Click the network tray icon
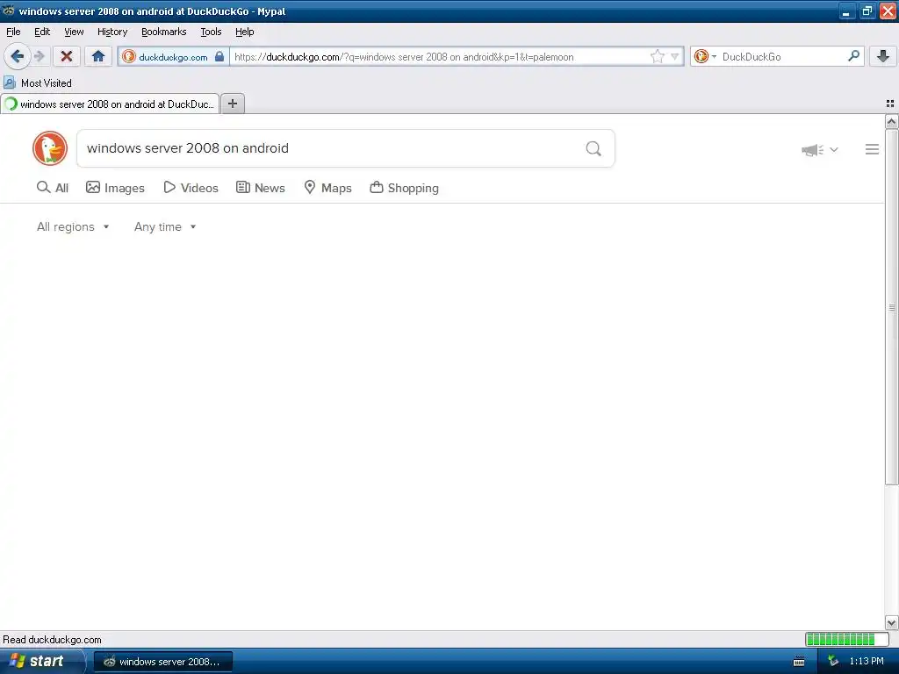Screen dimensions: 899x674 coord(833,661)
